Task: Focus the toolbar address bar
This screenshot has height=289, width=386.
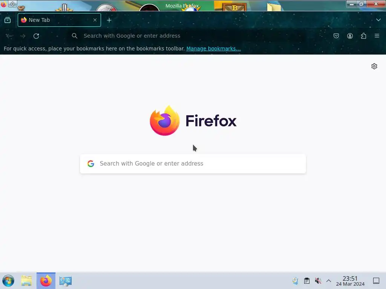Action: pyautogui.click(x=187, y=36)
